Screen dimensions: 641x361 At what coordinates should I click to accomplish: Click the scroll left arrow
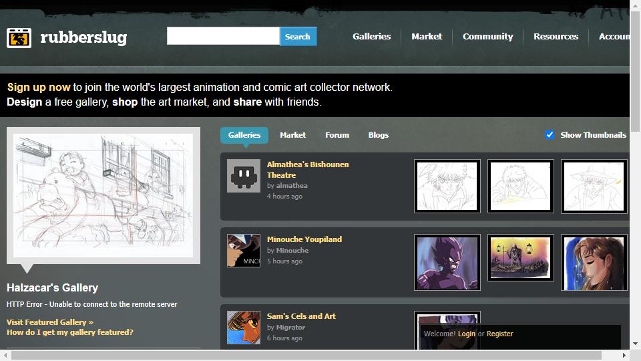[x=5, y=355]
